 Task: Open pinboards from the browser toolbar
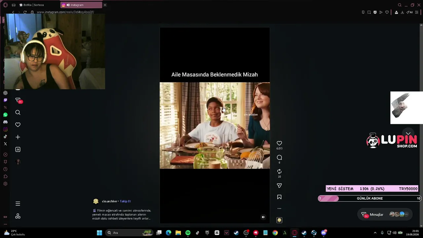[x=363, y=12]
